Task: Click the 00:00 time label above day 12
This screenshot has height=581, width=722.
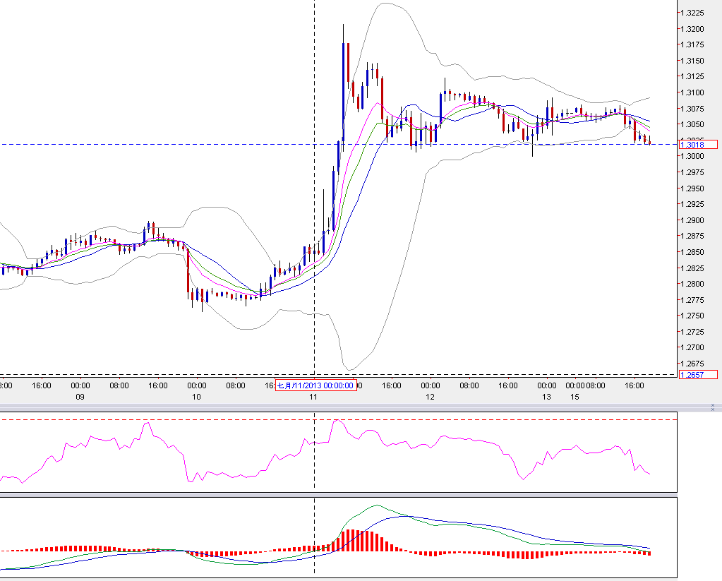Action: 430,385
